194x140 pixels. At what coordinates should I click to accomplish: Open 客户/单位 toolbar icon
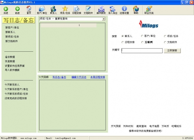click(x=42, y=9)
